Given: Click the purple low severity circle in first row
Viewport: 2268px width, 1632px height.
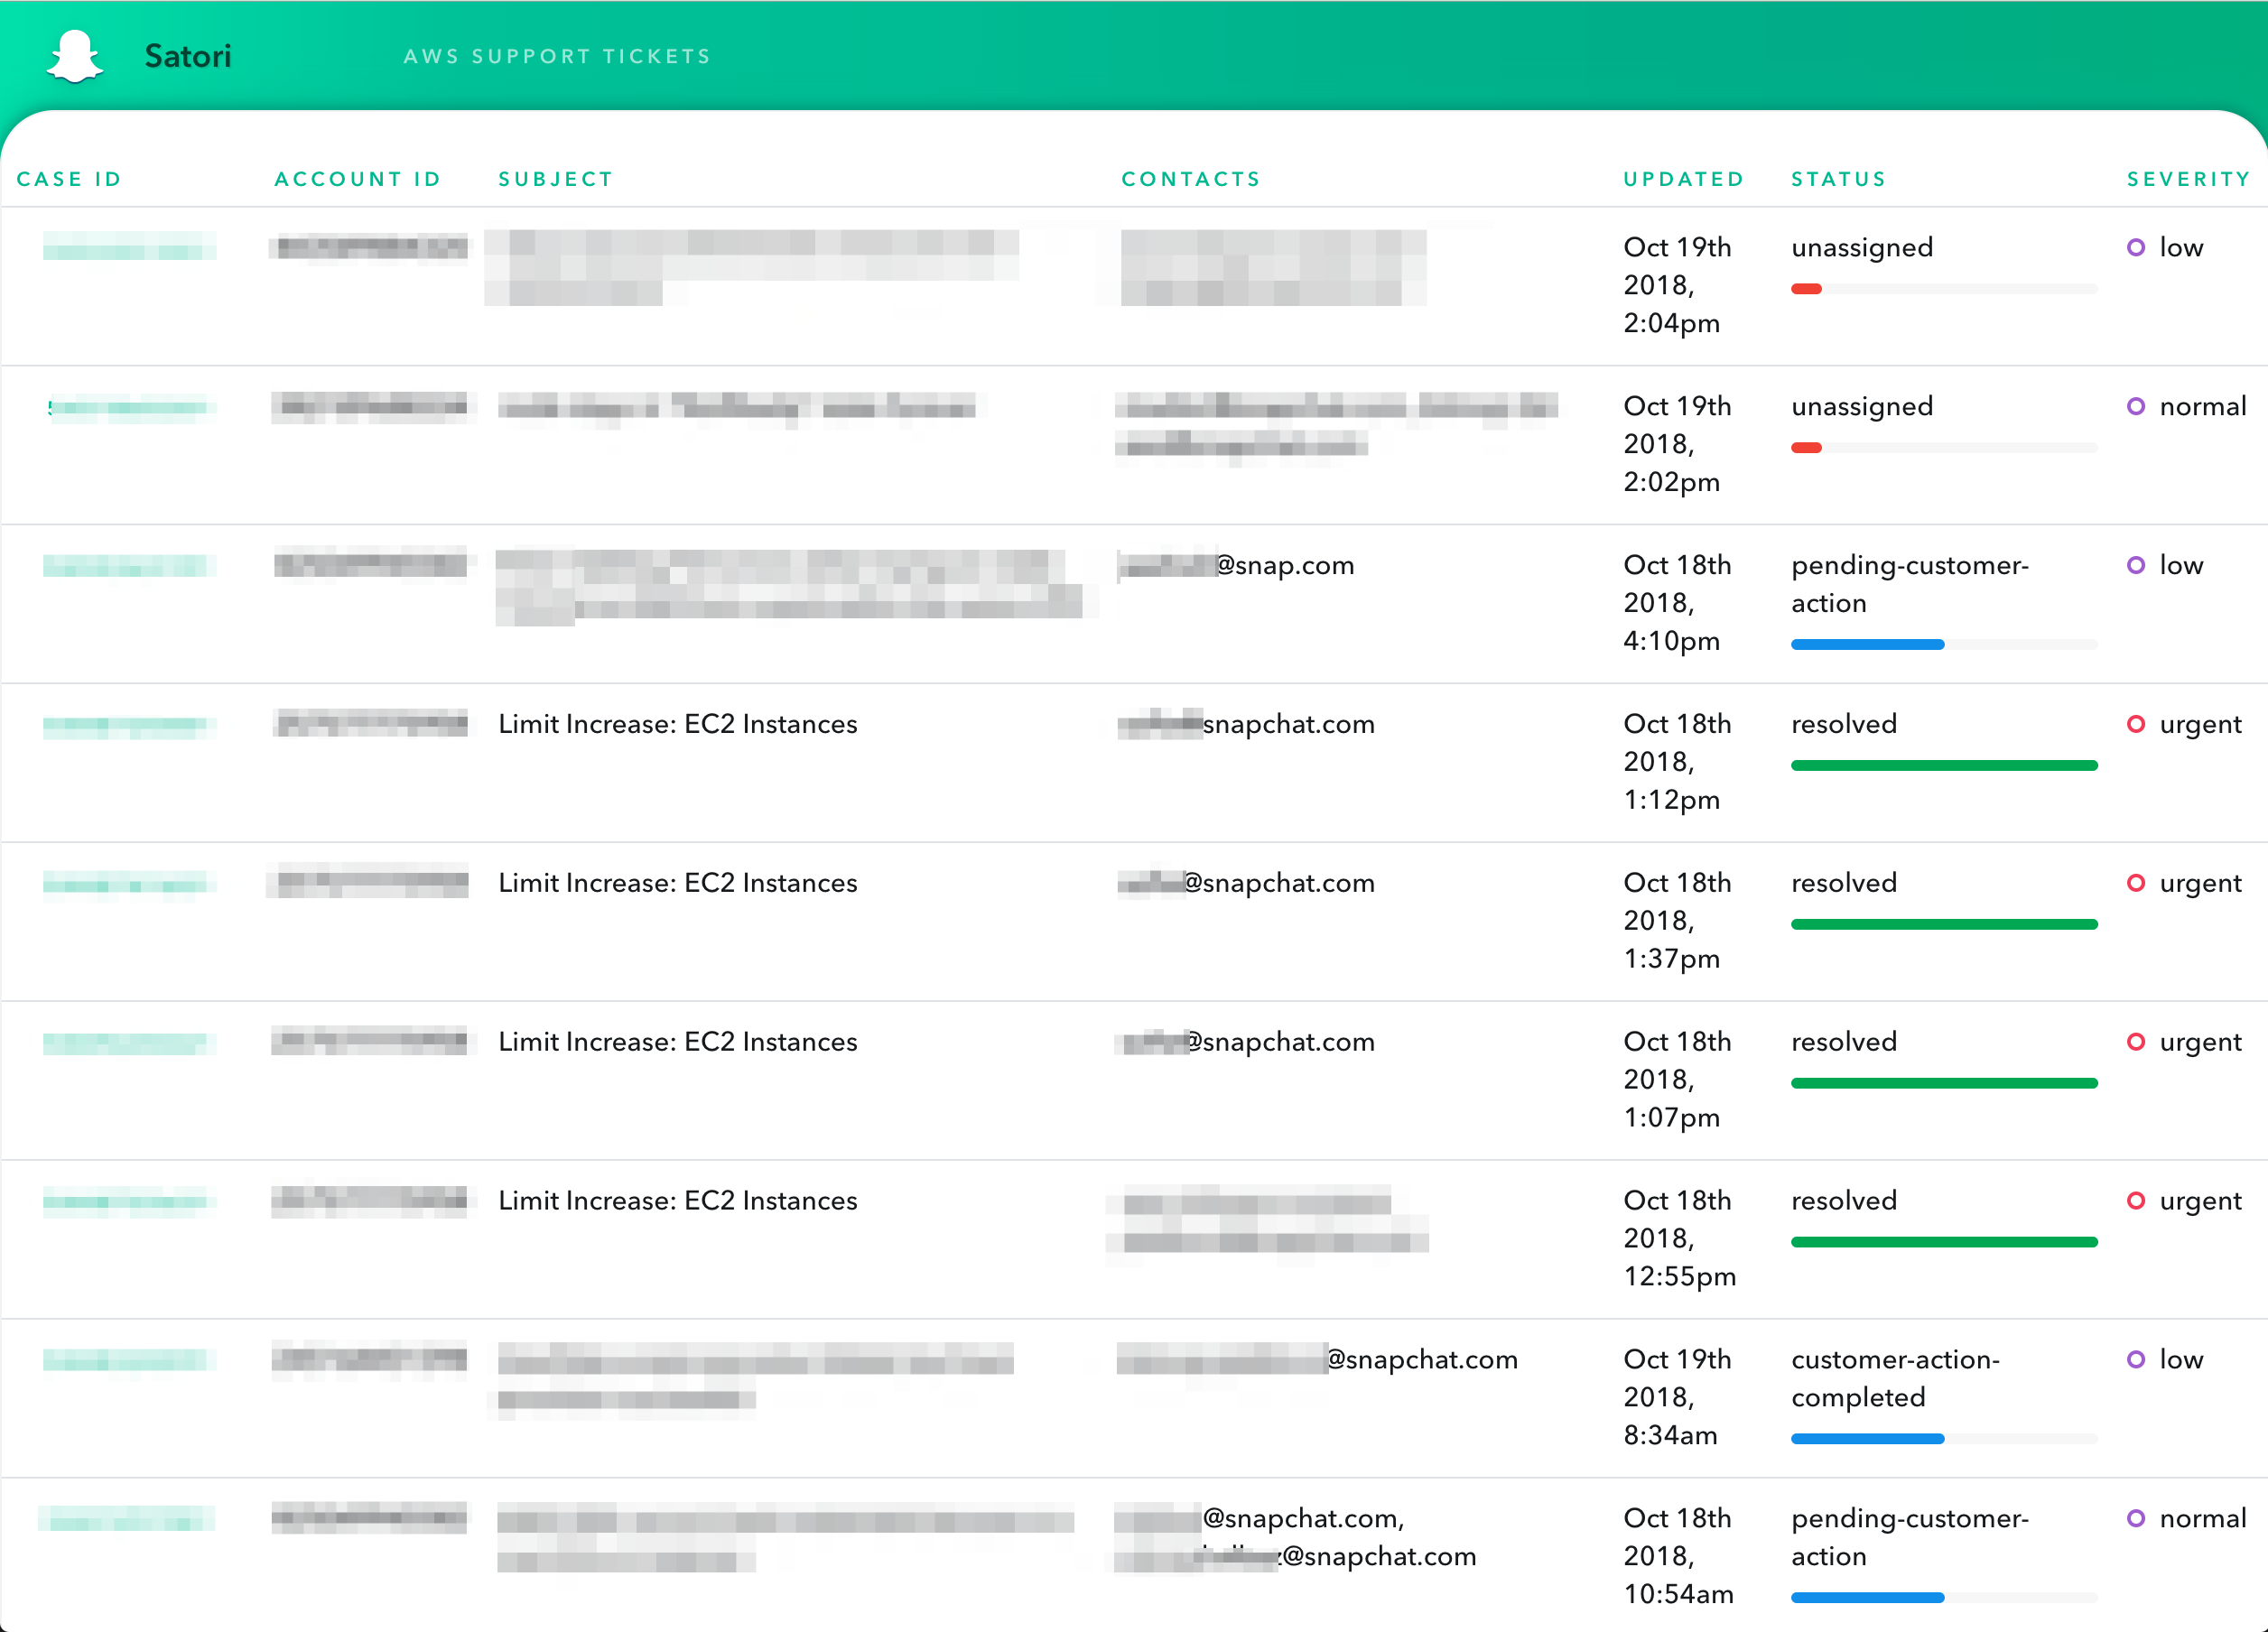Looking at the screenshot, I should [2135, 247].
